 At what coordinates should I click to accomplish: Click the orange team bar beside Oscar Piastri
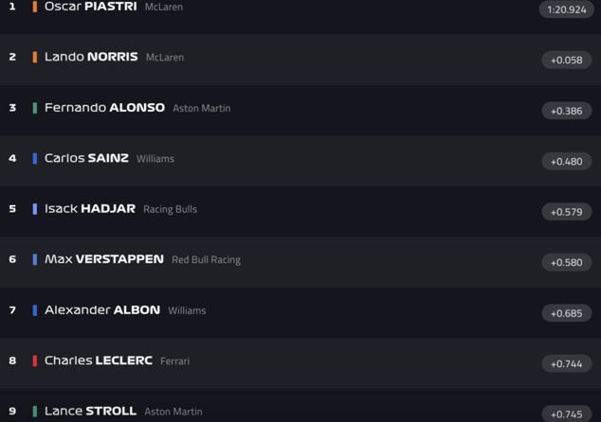coord(35,7)
